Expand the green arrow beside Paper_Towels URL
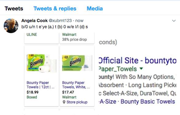This screenshot has width=180, height=115. (x=141, y=69)
